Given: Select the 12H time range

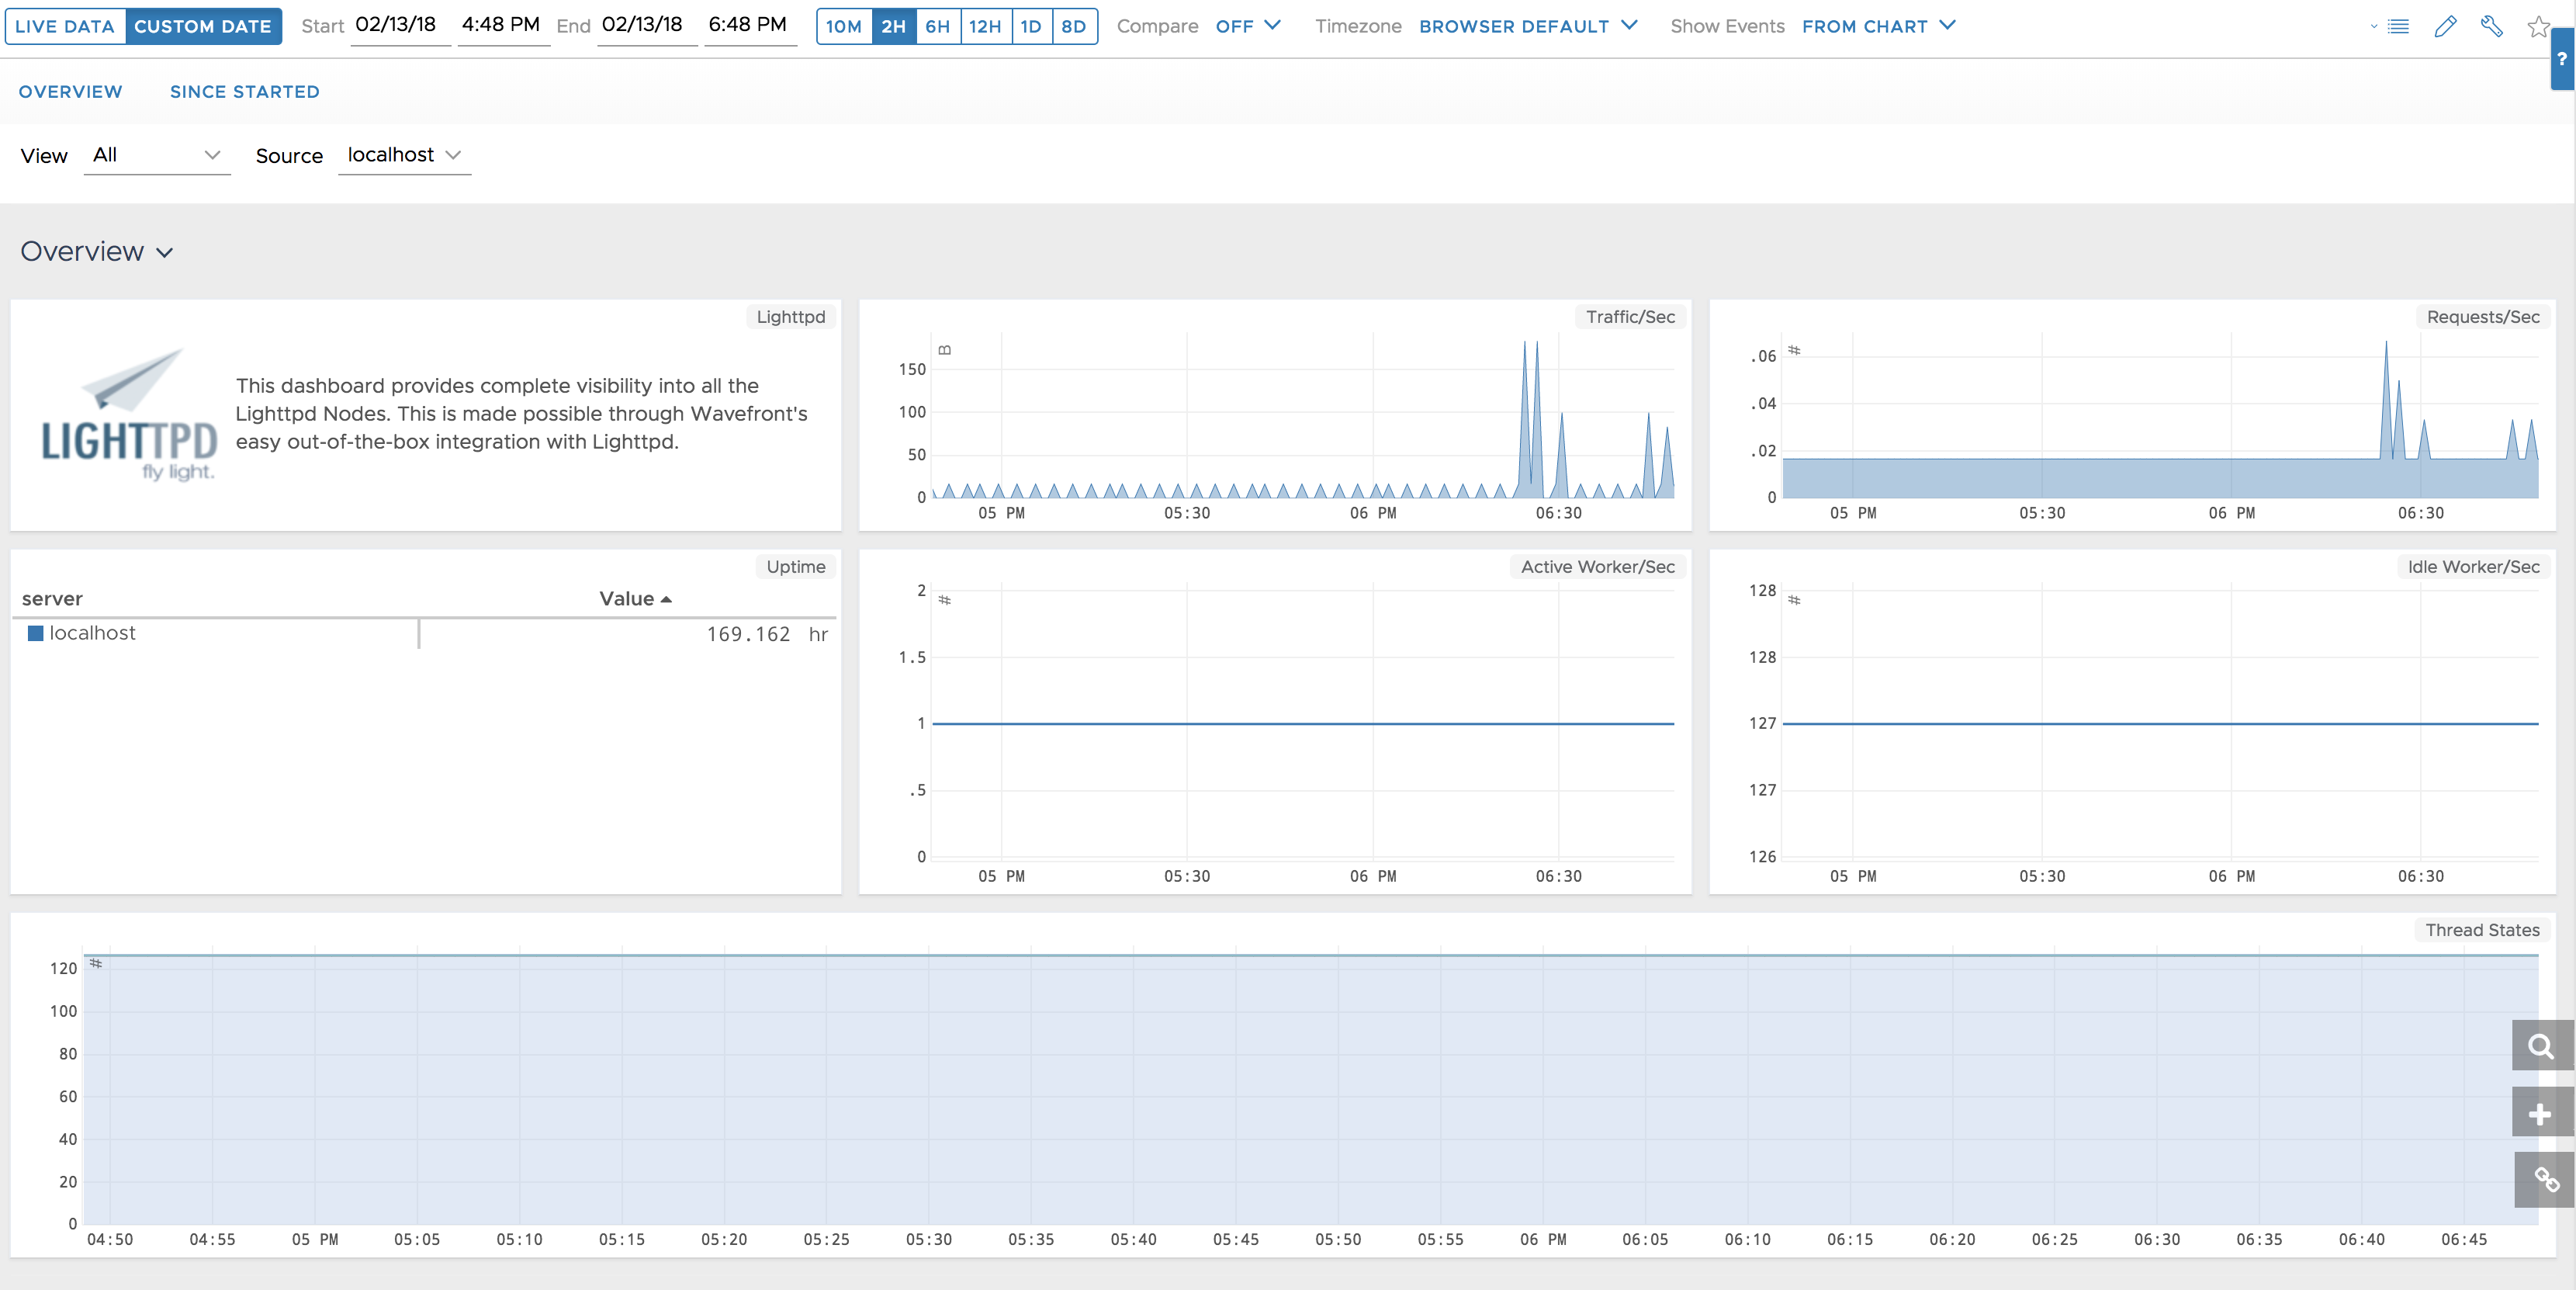Looking at the screenshot, I should tap(985, 26).
